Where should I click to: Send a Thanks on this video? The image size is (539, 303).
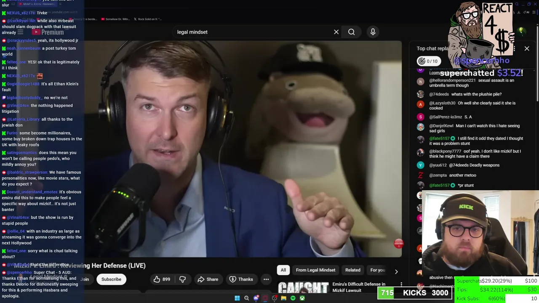(x=241, y=279)
